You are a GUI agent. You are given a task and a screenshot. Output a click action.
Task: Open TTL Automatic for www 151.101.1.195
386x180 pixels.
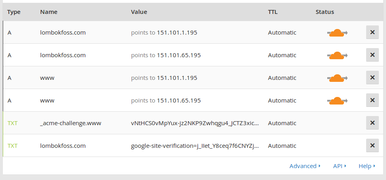[x=282, y=78]
